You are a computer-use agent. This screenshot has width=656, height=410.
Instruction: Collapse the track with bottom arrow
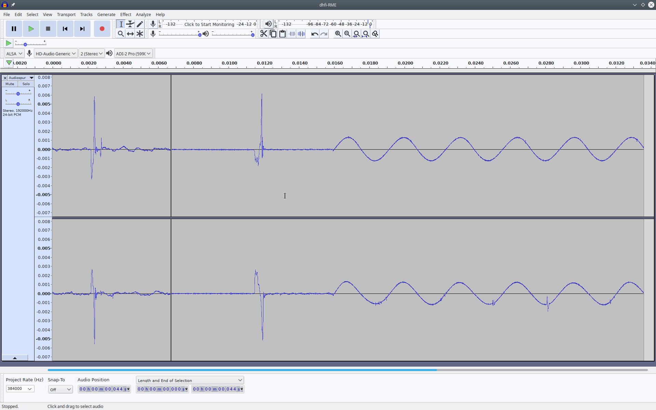(15, 358)
